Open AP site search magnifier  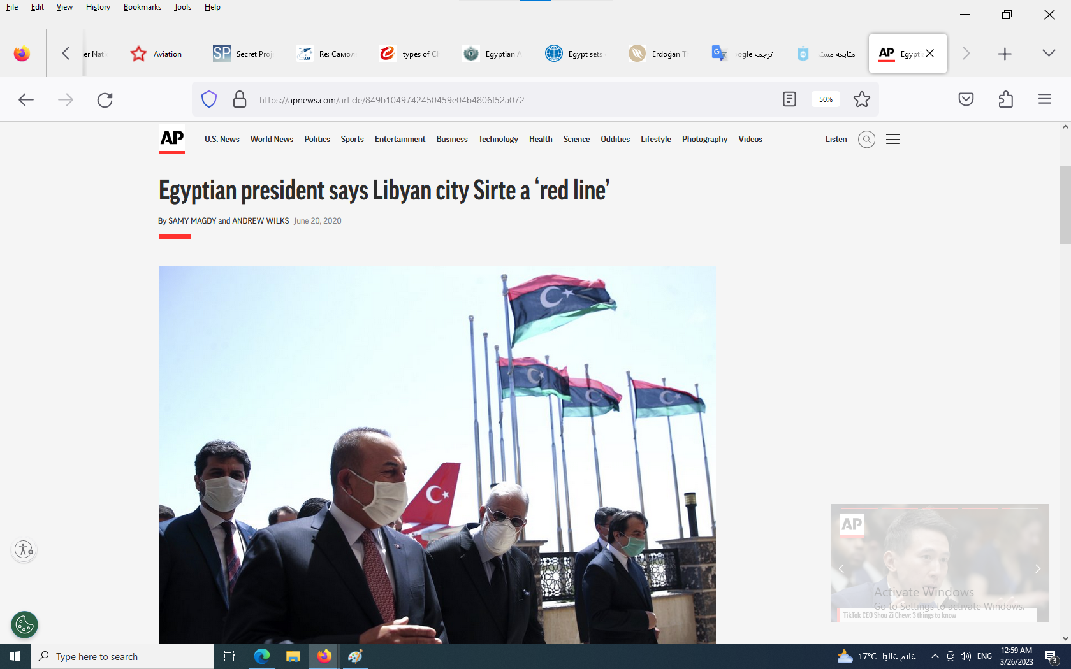tap(866, 139)
